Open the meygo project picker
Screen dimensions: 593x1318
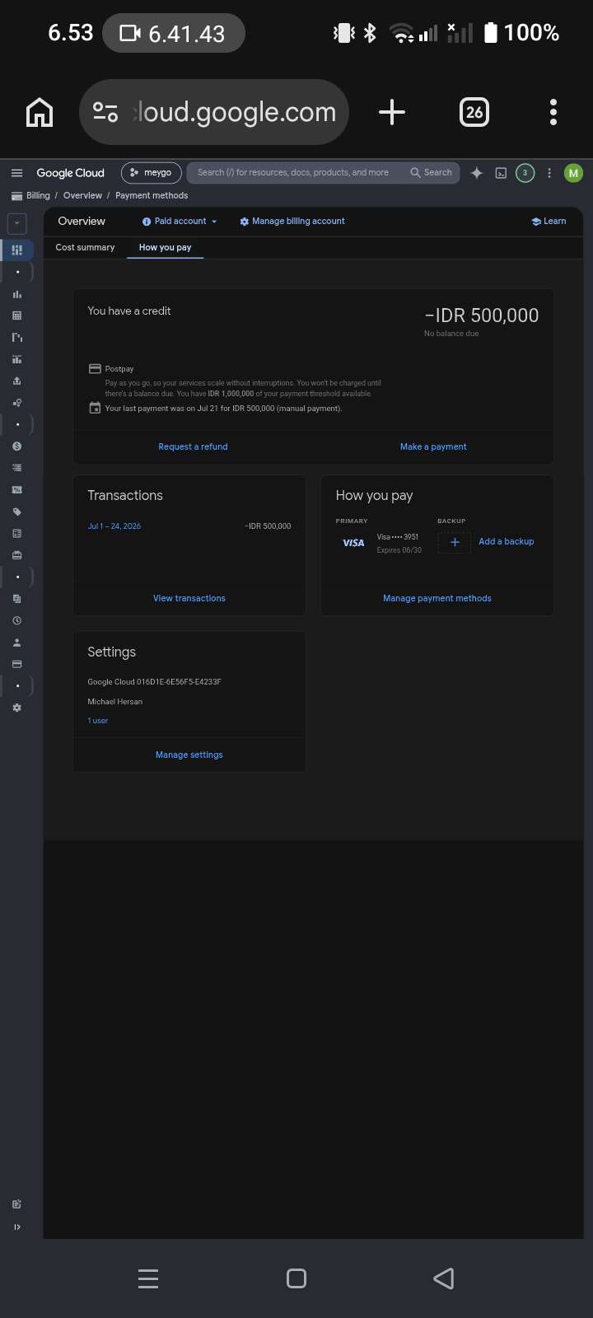point(152,173)
